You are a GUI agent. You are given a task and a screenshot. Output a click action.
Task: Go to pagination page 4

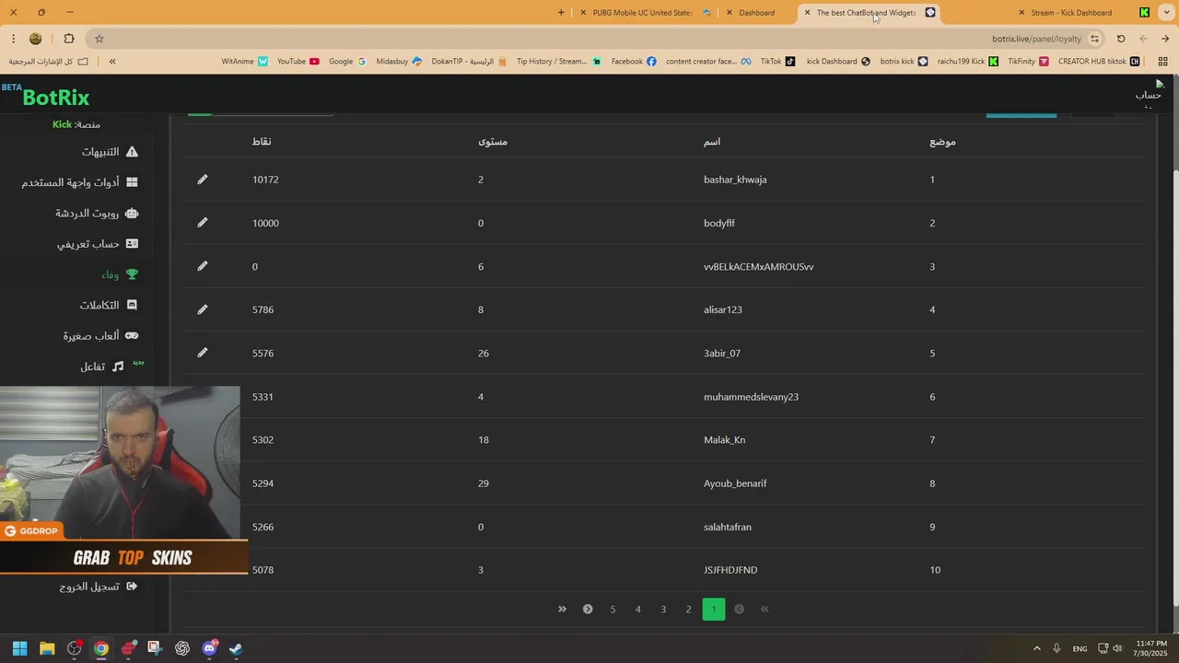[x=637, y=610]
